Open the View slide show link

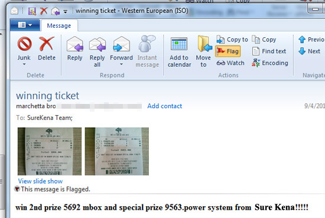pyautogui.click(x=40, y=181)
